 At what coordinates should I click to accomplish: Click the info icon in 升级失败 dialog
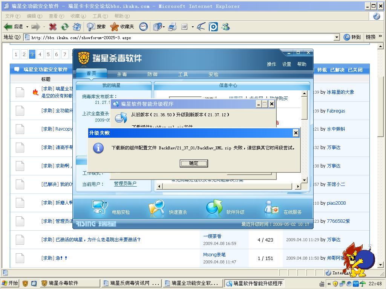click(x=98, y=148)
